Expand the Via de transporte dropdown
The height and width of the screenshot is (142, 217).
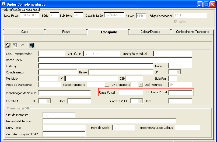[x=107, y=85]
